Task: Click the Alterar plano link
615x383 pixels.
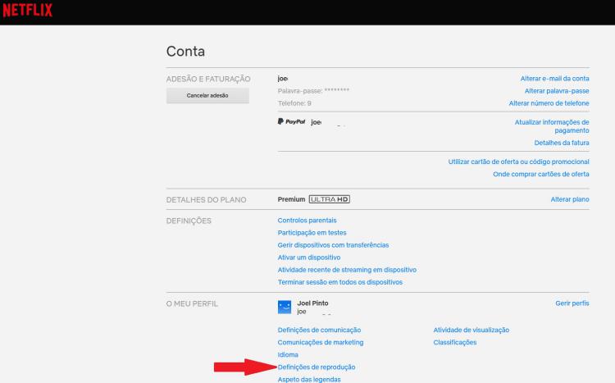Action: pyautogui.click(x=570, y=199)
